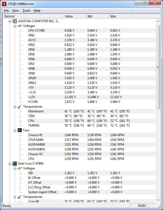Click the Min column header
This screenshot has height=210, width=163.
pyautogui.click(x=97, y=16)
